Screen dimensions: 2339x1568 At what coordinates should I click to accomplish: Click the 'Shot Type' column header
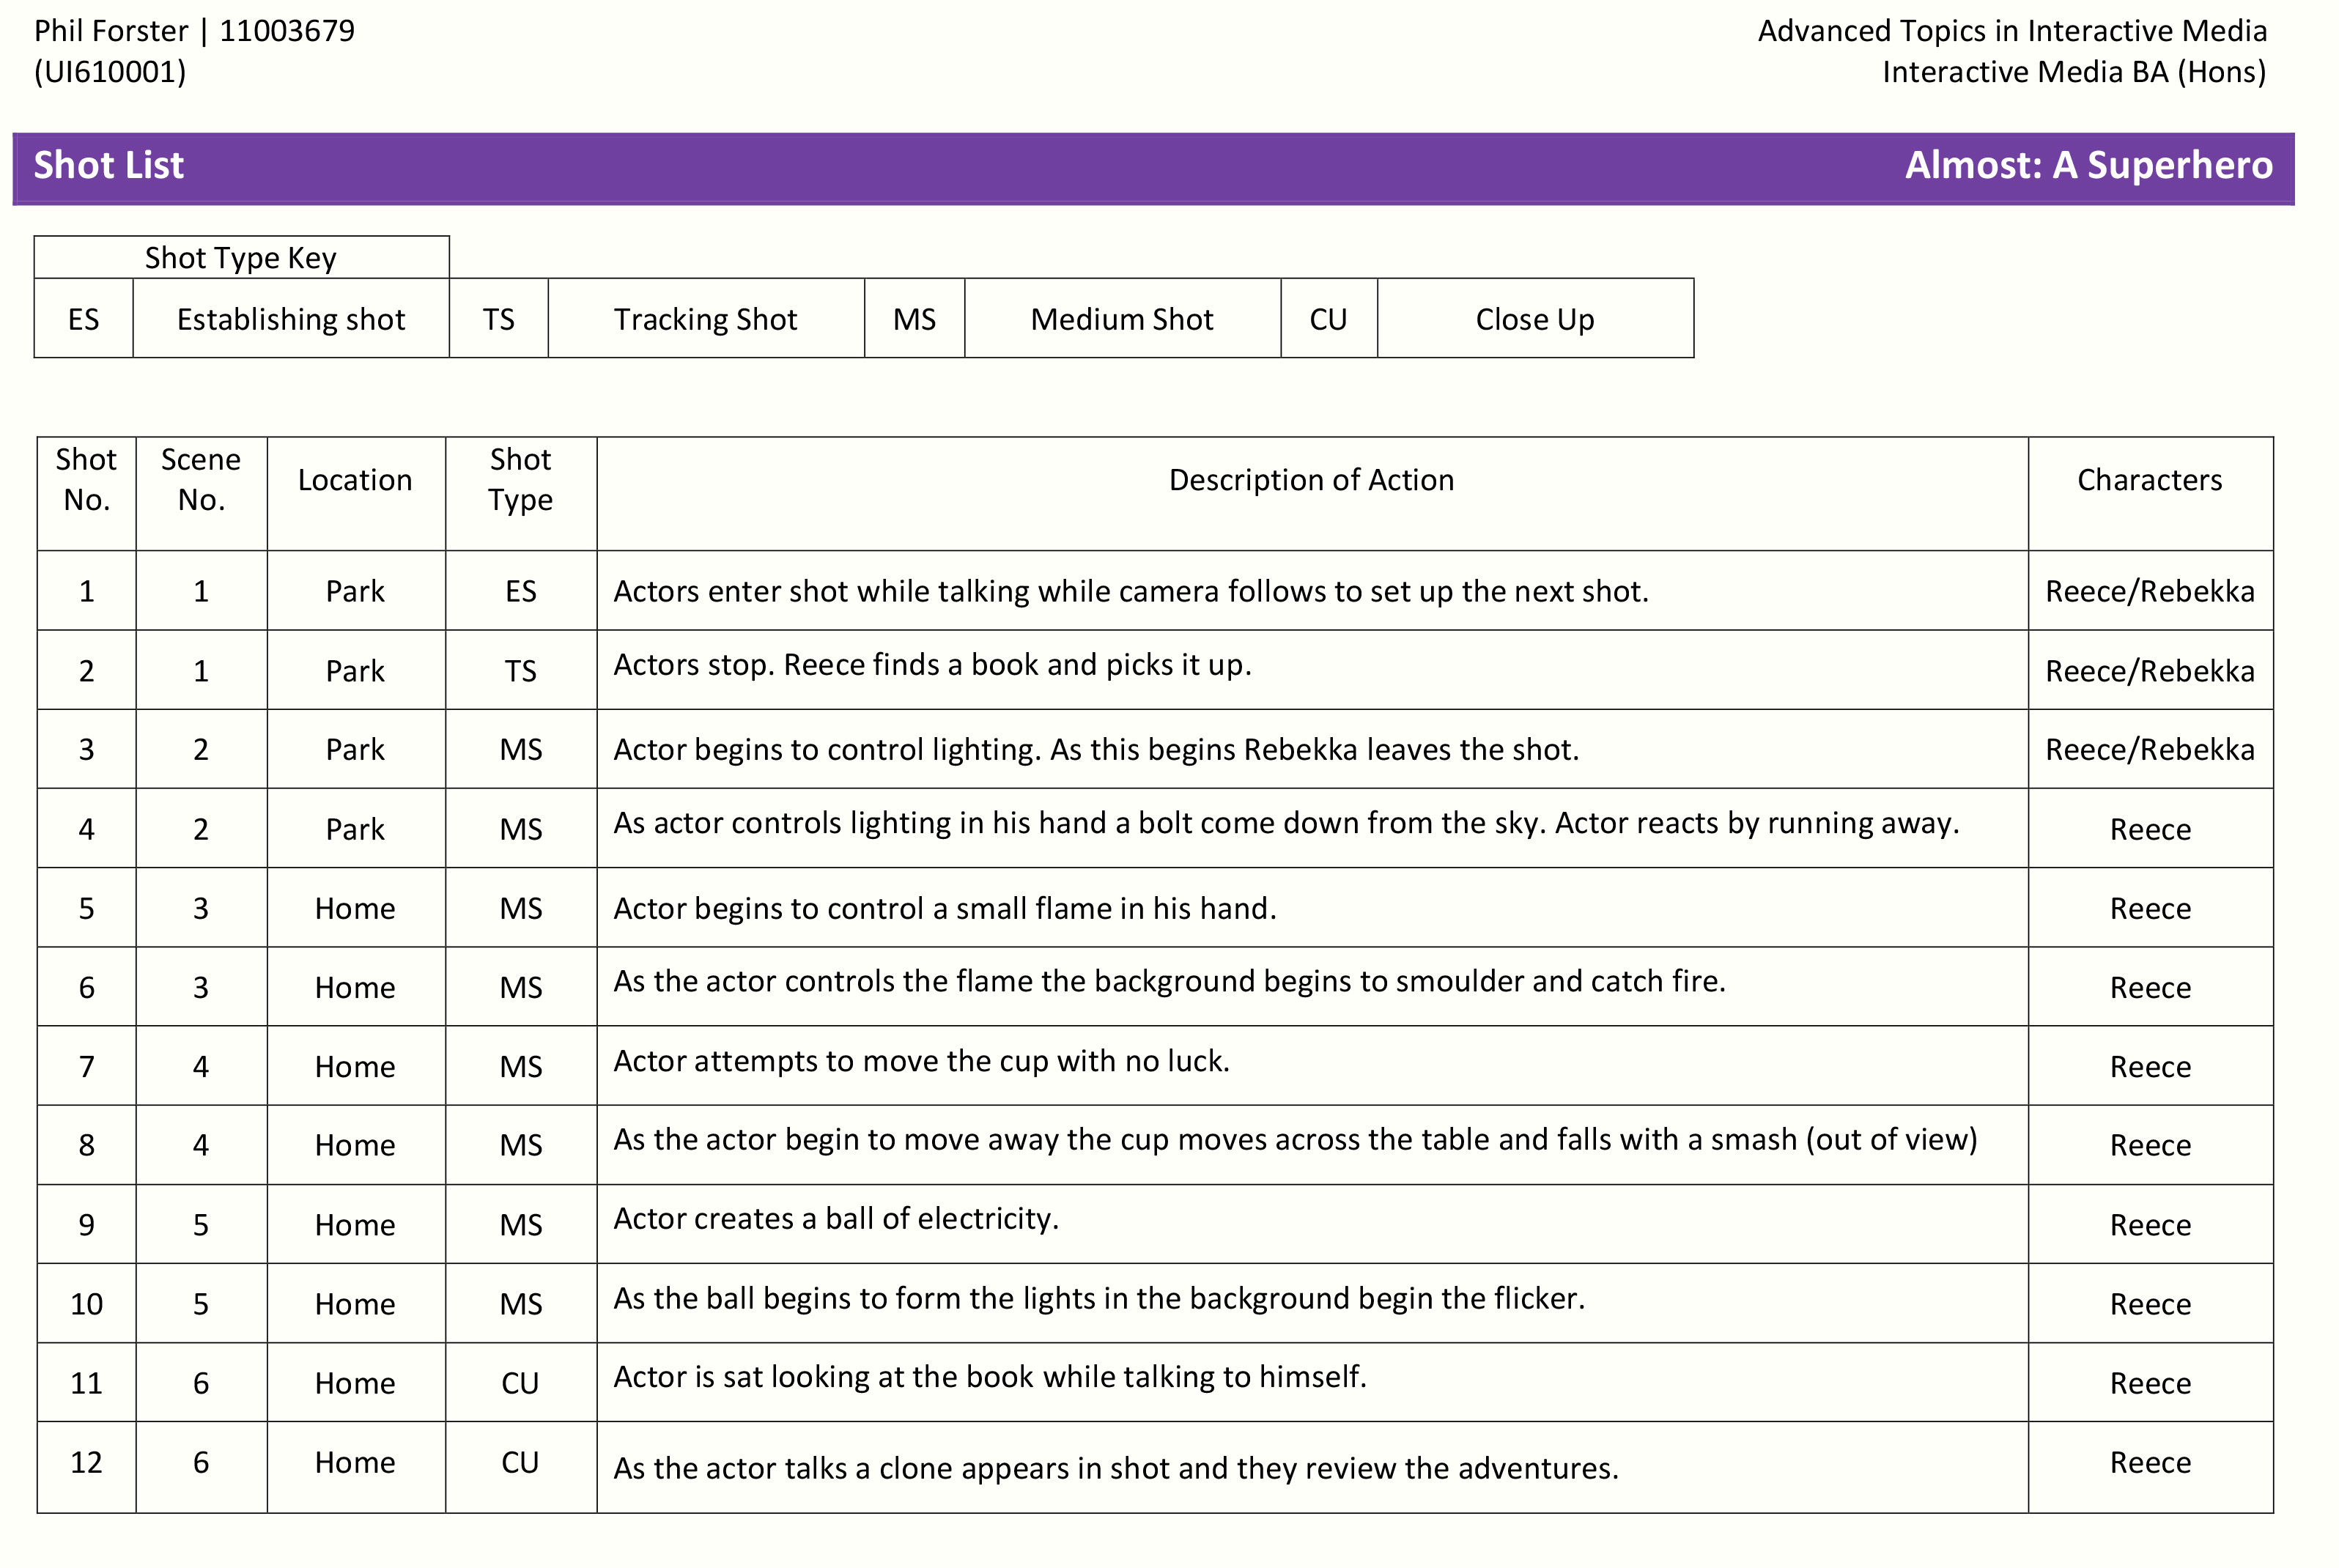(x=520, y=479)
